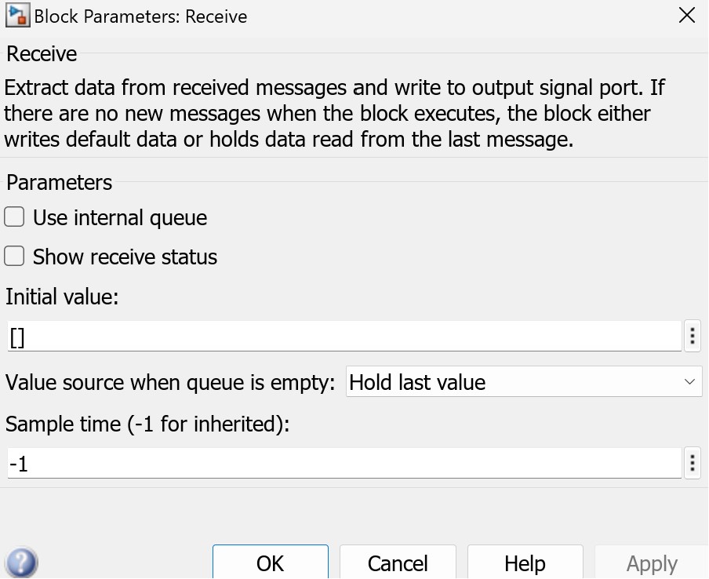Open the vertical ellipsis beside Sample time
Image resolution: width=709 pixels, height=579 pixels.
click(692, 463)
